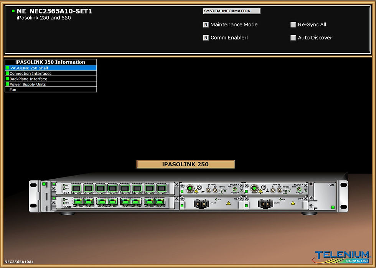The width and height of the screenshot is (376, 268).
Task: Select iPASOLINK 250 Shelf in the list
Action: pos(51,68)
